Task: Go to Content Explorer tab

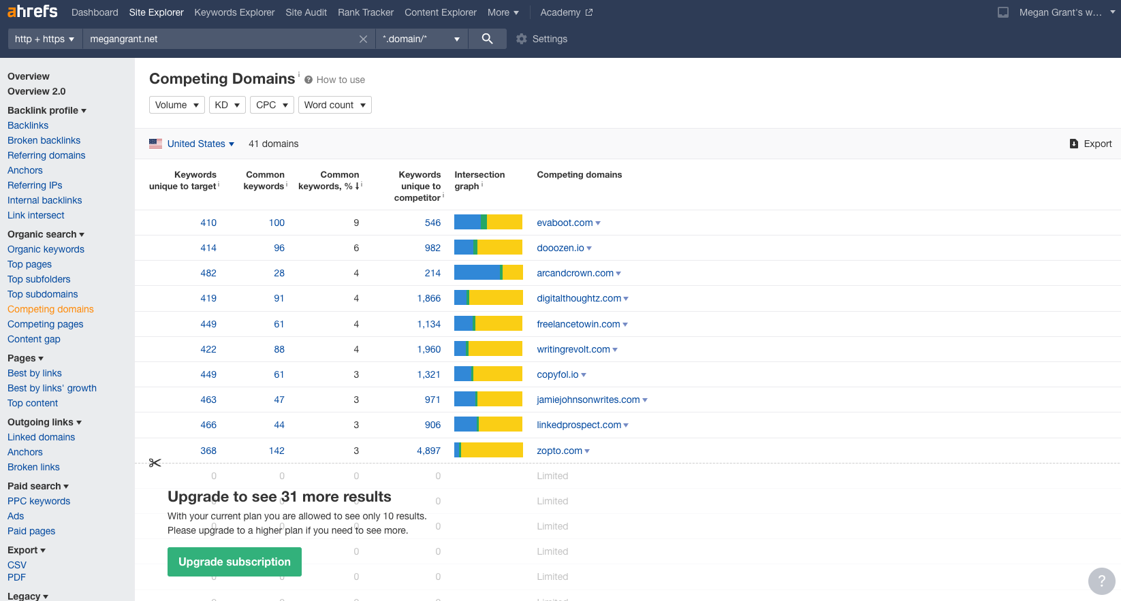Action: (x=441, y=12)
